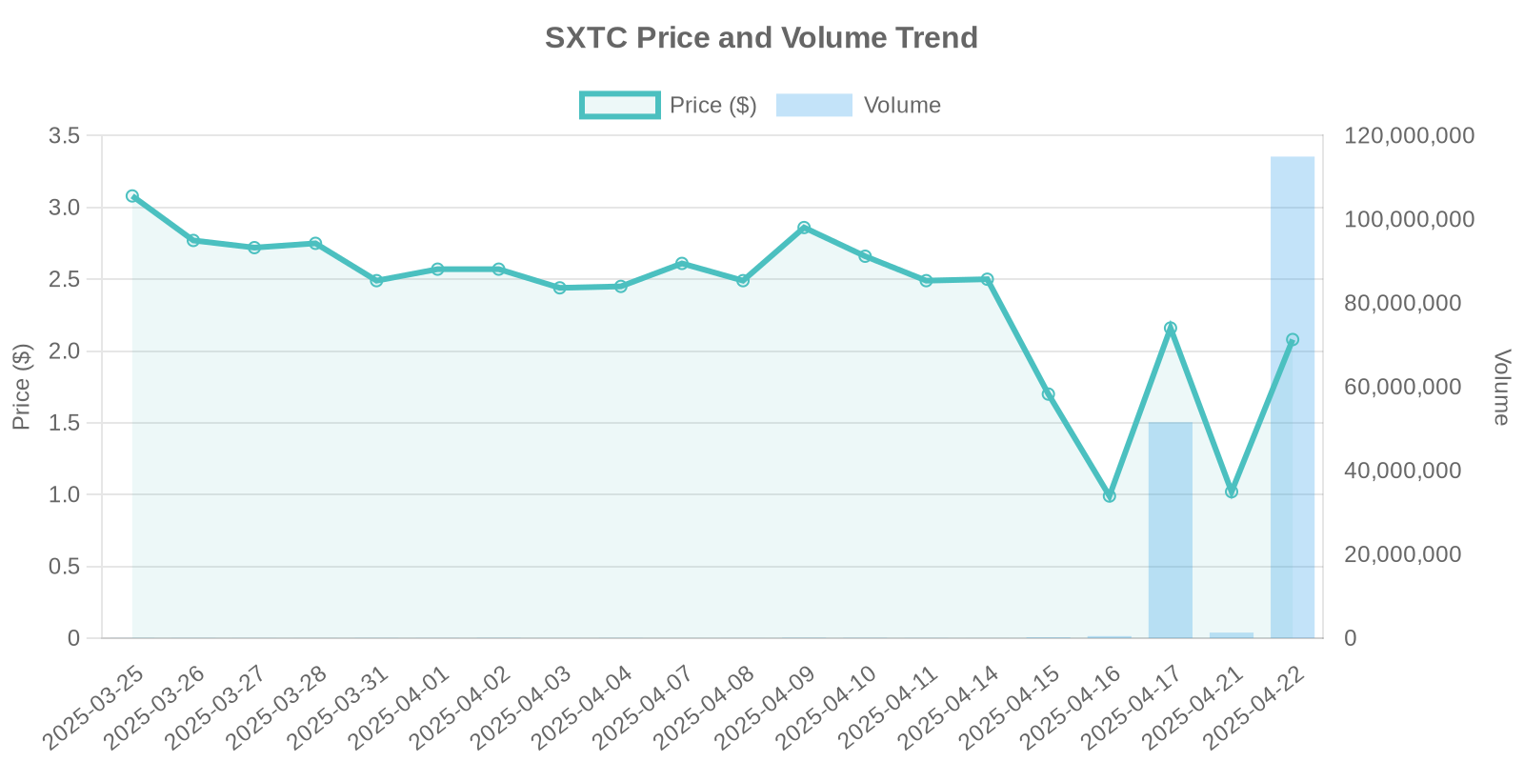This screenshot has height=762, width=1524.
Task: Select the price marker for 2025-04-15
Action: pos(1048,394)
